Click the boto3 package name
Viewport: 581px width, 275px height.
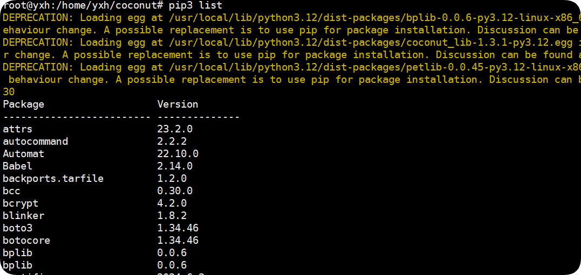pyautogui.click(x=18, y=228)
